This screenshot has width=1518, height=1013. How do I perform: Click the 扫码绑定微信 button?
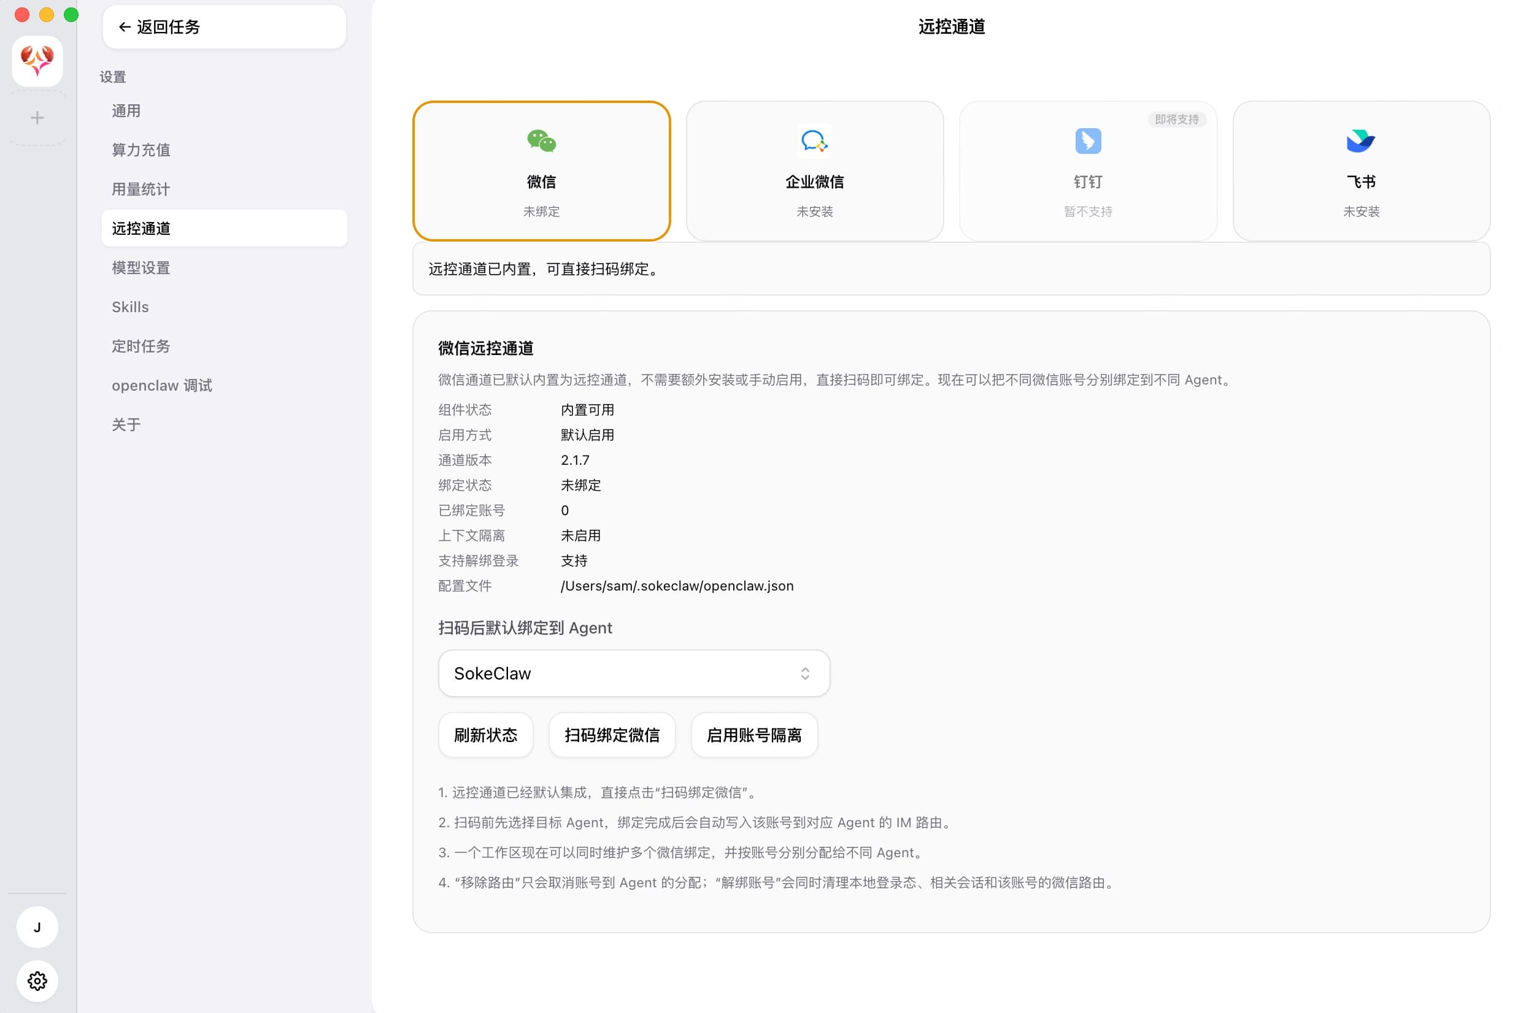click(x=612, y=735)
